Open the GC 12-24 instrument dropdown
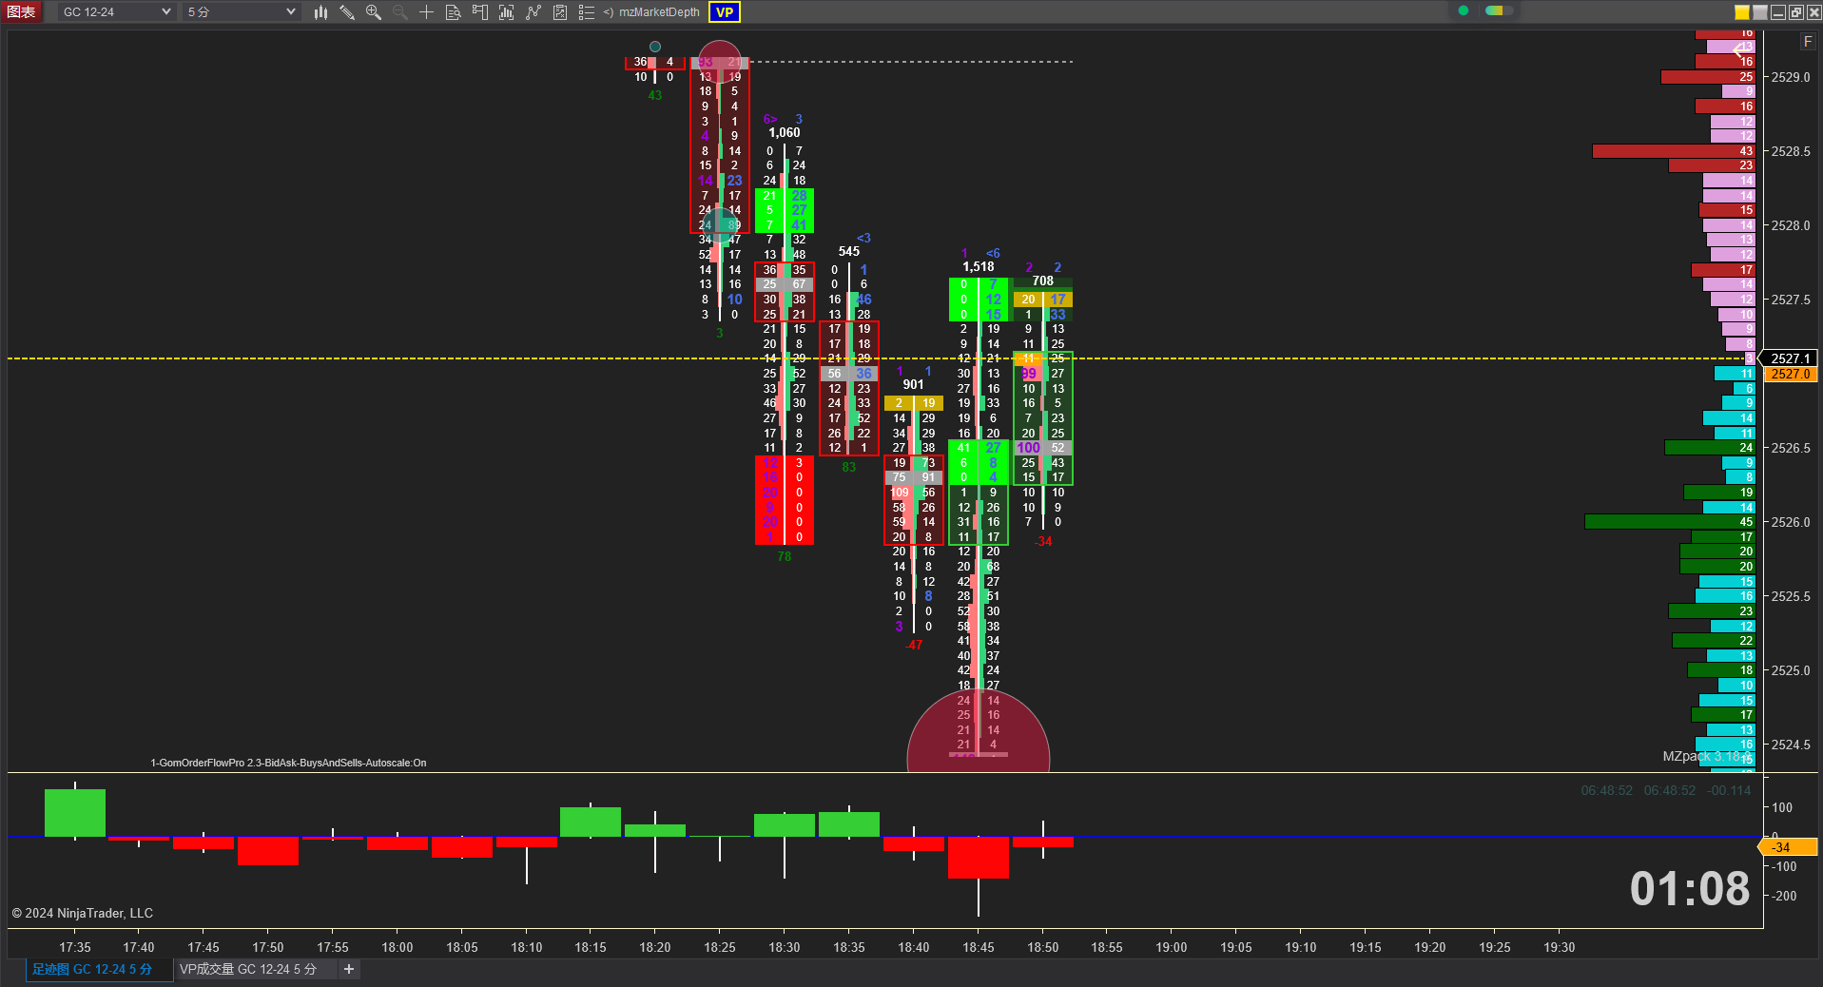1823x987 pixels. click(117, 11)
